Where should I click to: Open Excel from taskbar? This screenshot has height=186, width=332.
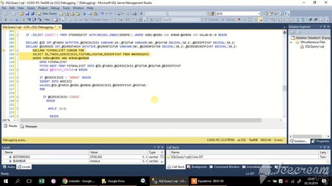click(41, 181)
